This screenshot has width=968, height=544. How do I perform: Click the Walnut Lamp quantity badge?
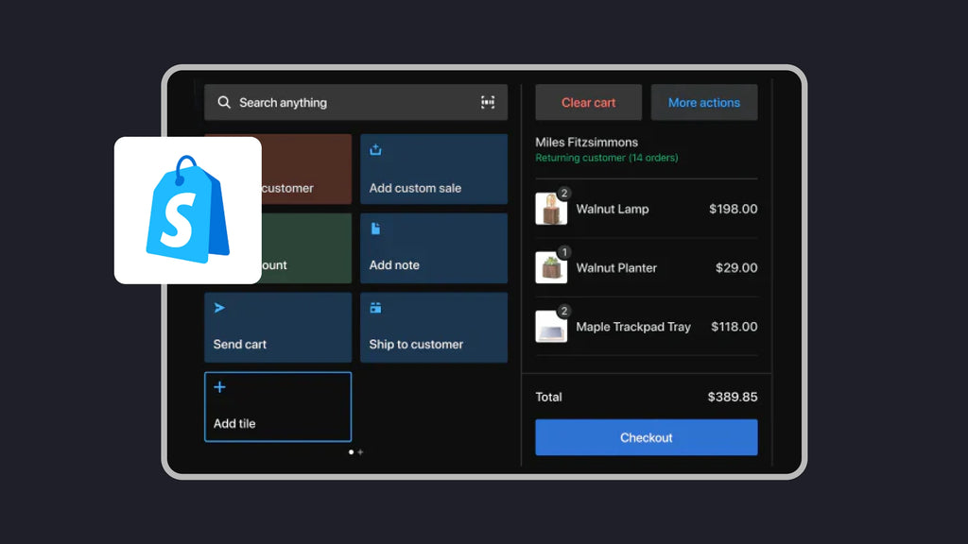click(x=564, y=194)
